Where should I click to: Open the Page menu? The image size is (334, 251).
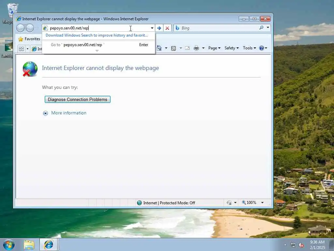click(x=214, y=48)
